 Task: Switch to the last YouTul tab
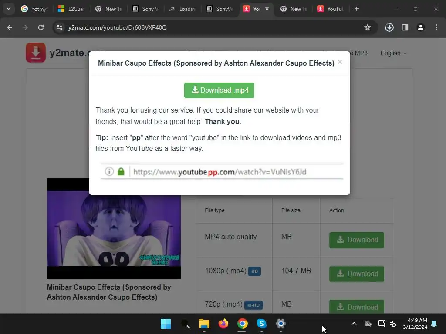tap(331, 9)
